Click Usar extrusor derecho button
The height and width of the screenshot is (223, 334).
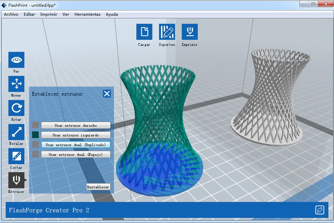pos(76,125)
